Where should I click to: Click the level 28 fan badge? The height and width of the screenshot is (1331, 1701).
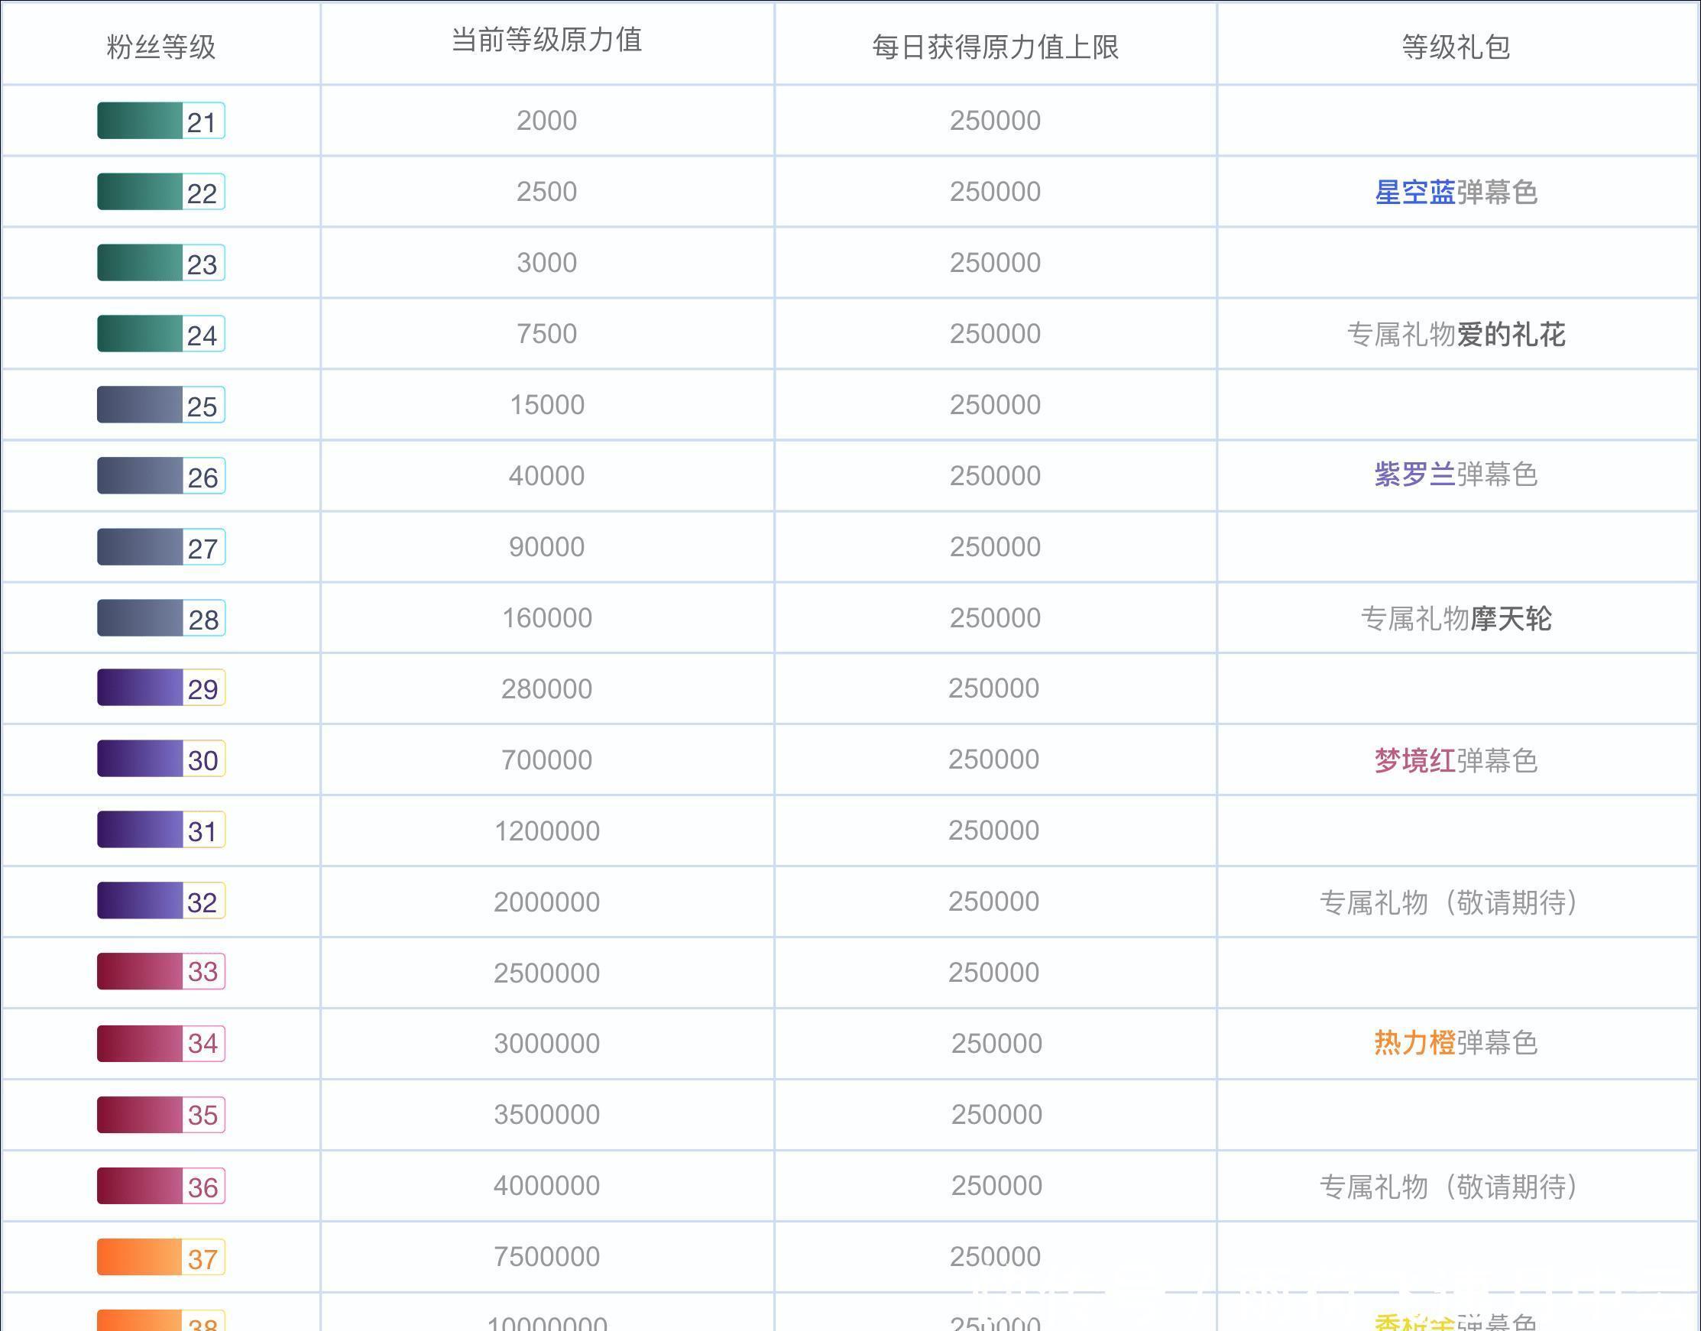tap(160, 617)
